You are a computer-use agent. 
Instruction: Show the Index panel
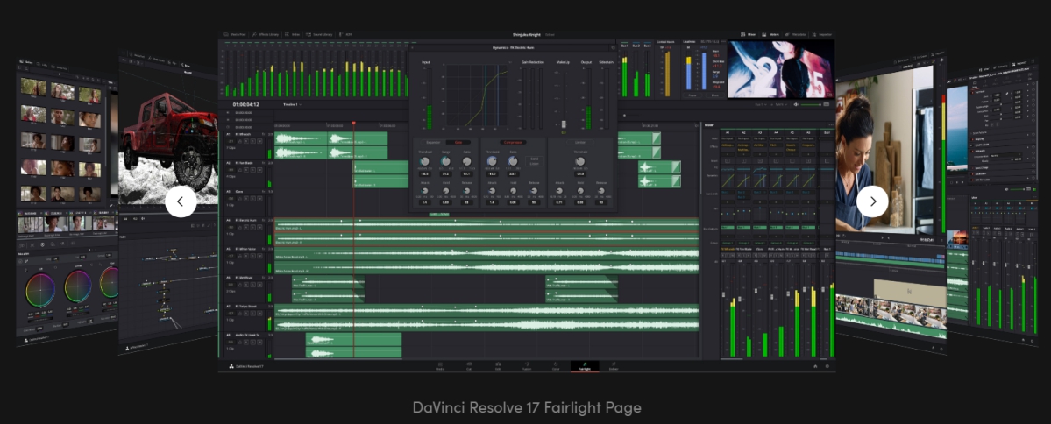(292, 35)
